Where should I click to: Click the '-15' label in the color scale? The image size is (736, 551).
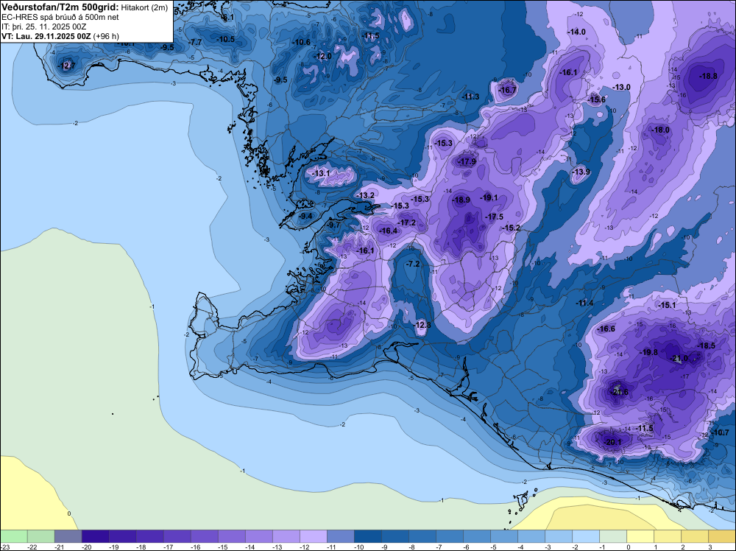[222, 547]
